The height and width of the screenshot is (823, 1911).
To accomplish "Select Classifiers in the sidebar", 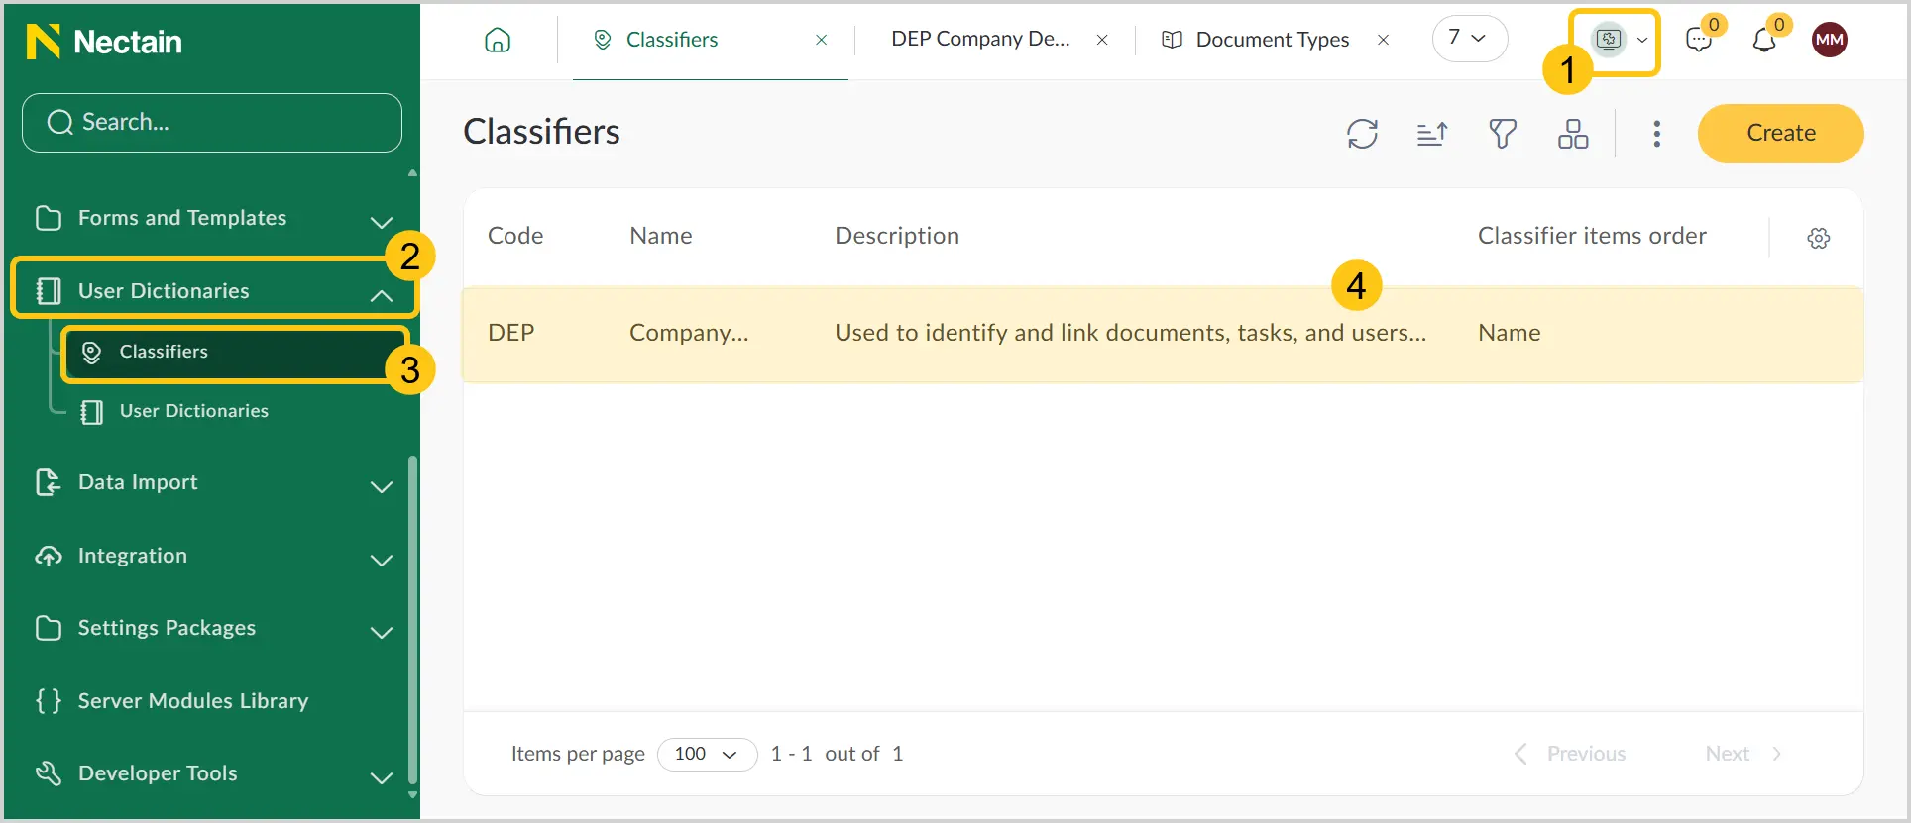I will coord(234,353).
